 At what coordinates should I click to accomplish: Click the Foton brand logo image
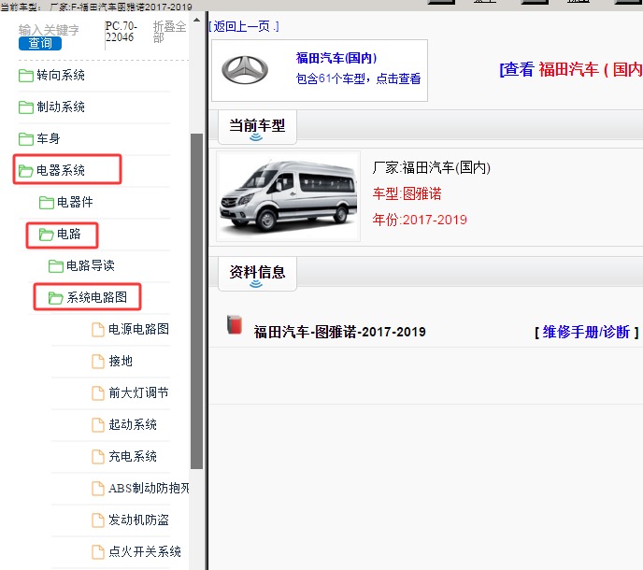245,70
